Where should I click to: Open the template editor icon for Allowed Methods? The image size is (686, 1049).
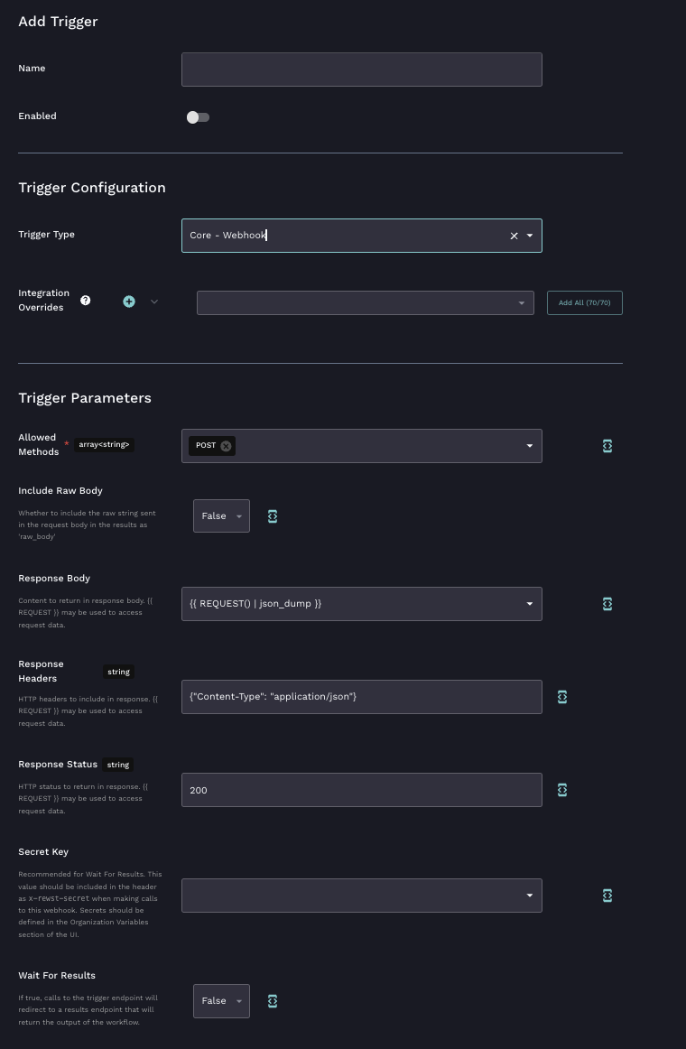607,446
